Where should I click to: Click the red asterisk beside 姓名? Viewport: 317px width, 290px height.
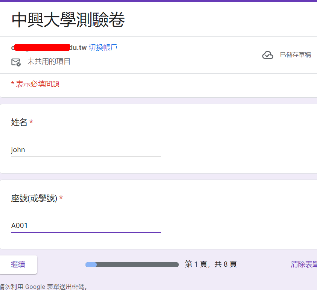click(x=31, y=122)
